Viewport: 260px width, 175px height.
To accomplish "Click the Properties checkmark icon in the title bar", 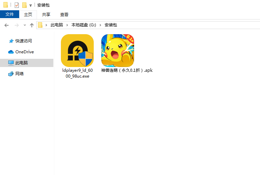I will click(17, 5).
